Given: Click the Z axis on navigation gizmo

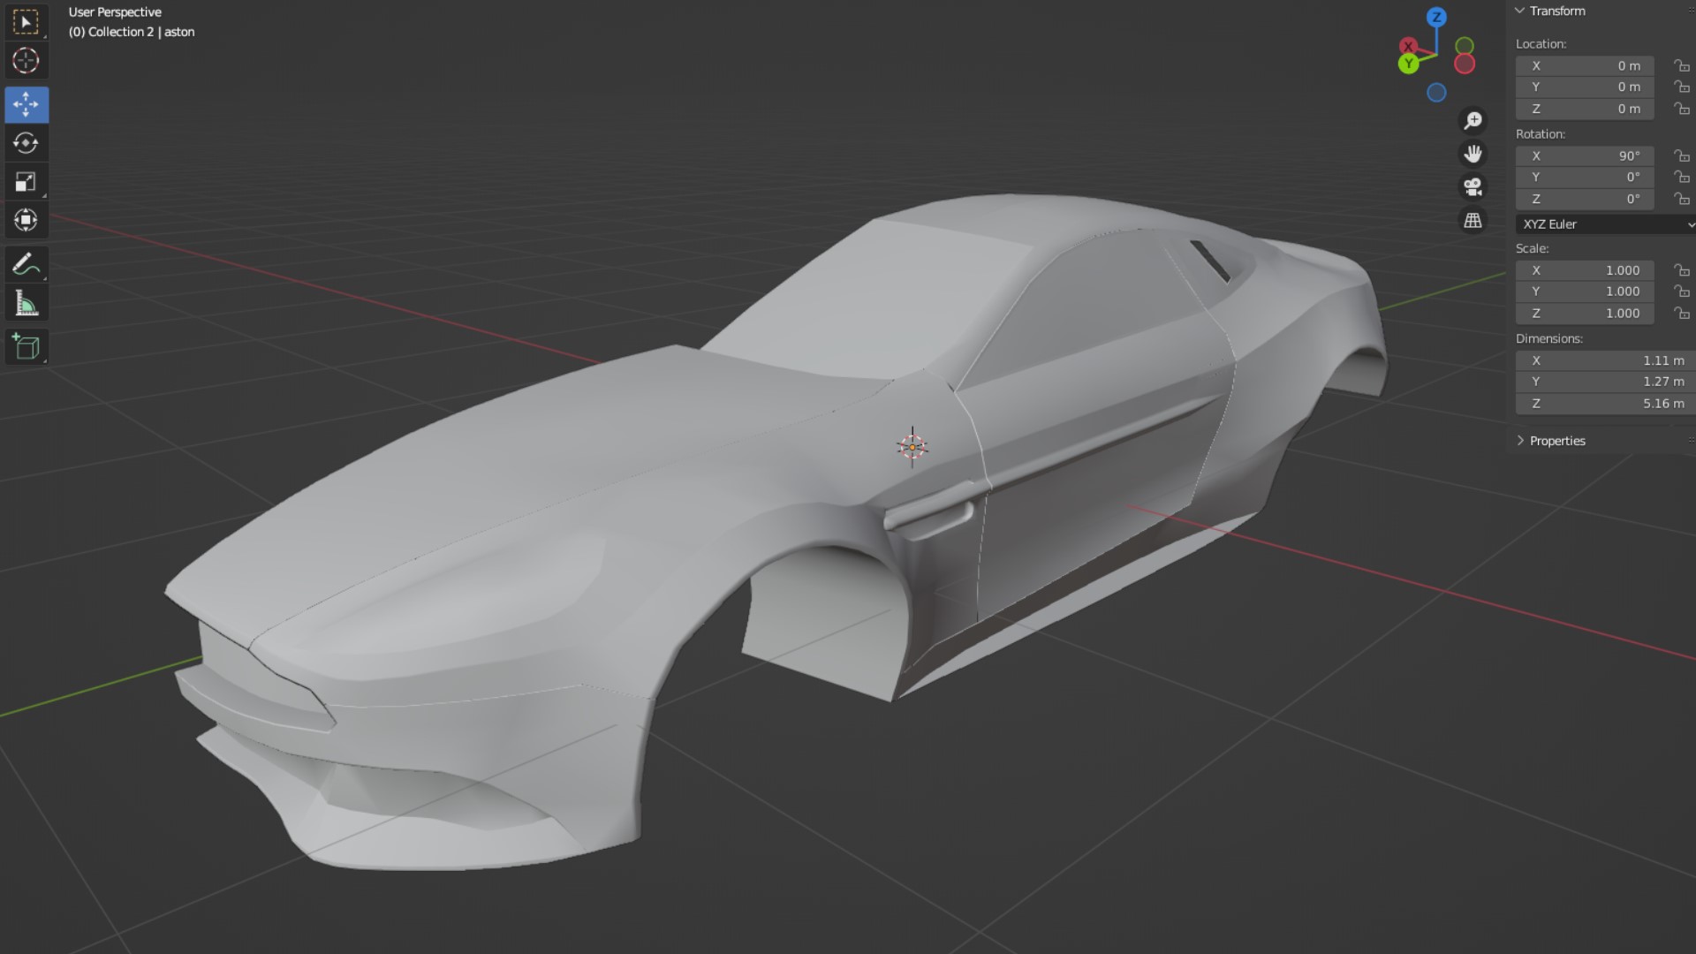Looking at the screenshot, I should coord(1436,17).
